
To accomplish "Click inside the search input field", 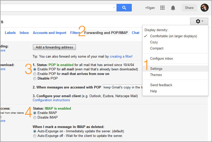I will click(x=56, y=8).
